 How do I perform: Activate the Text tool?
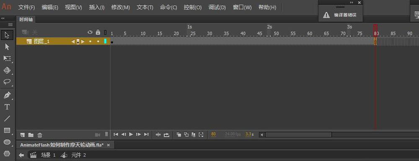(x=7, y=107)
